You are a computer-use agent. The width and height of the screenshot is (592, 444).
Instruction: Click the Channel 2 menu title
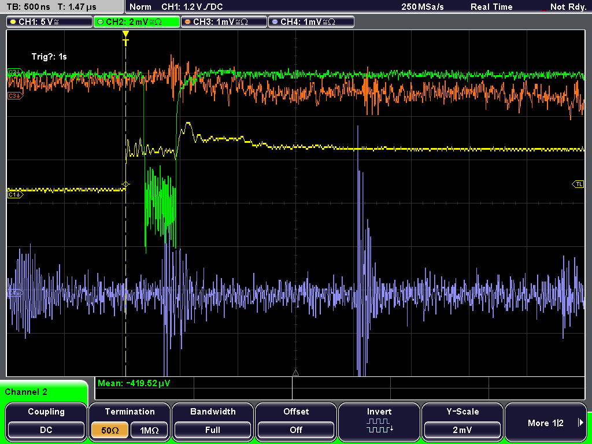(26, 392)
